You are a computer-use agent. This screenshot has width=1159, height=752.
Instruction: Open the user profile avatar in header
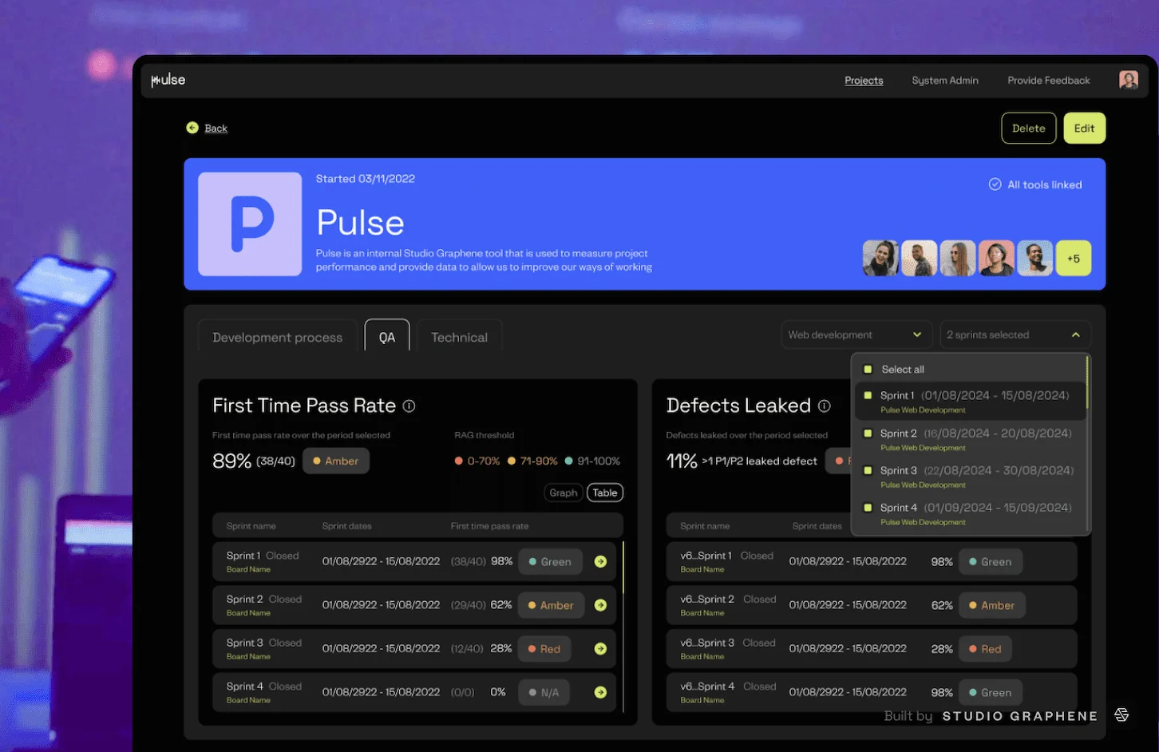click(1128, 80)
